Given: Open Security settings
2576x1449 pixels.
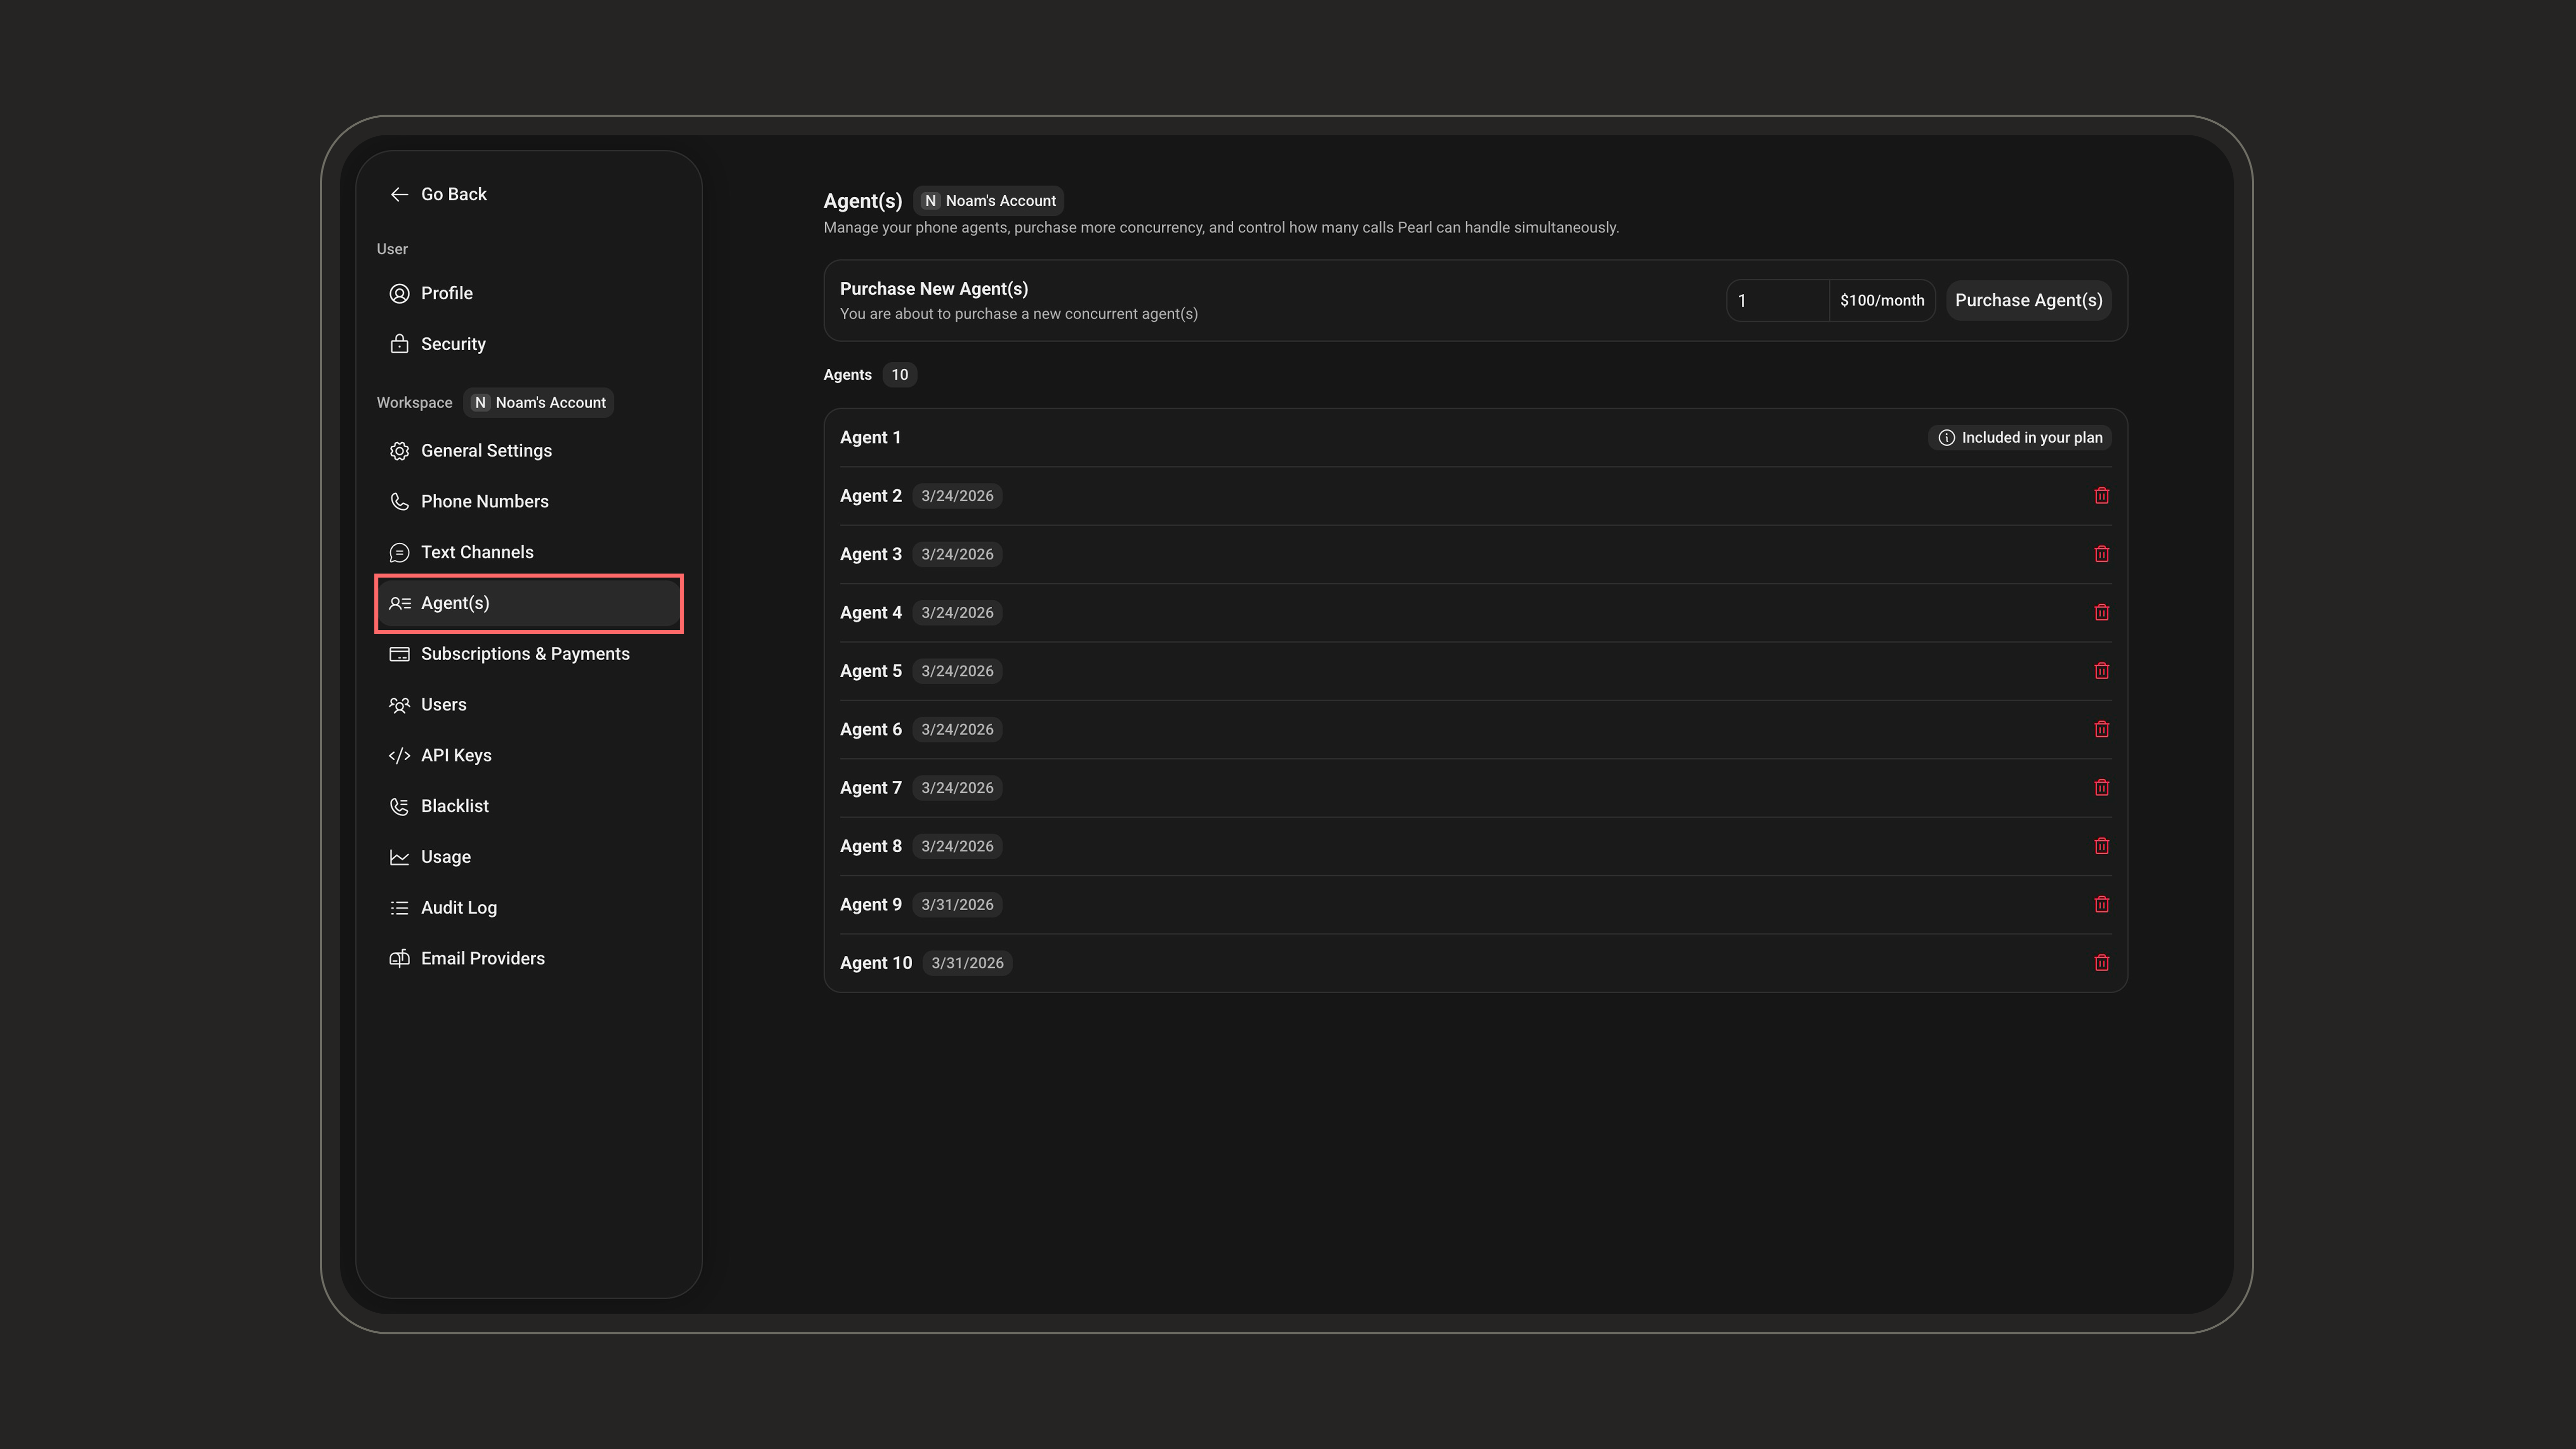Looking at the screenshot, I should pyautogui.click(x=528, y=344).
